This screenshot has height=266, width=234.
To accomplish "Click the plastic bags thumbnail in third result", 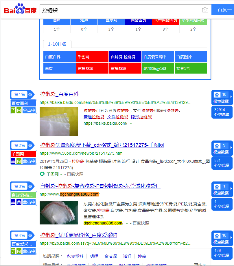I will click(x=59, y=213).
